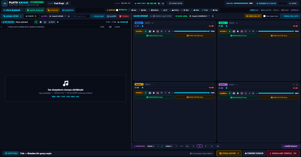Play the preview track in Ön Dinleme
301x157 pixels.
tap(36, 22)
